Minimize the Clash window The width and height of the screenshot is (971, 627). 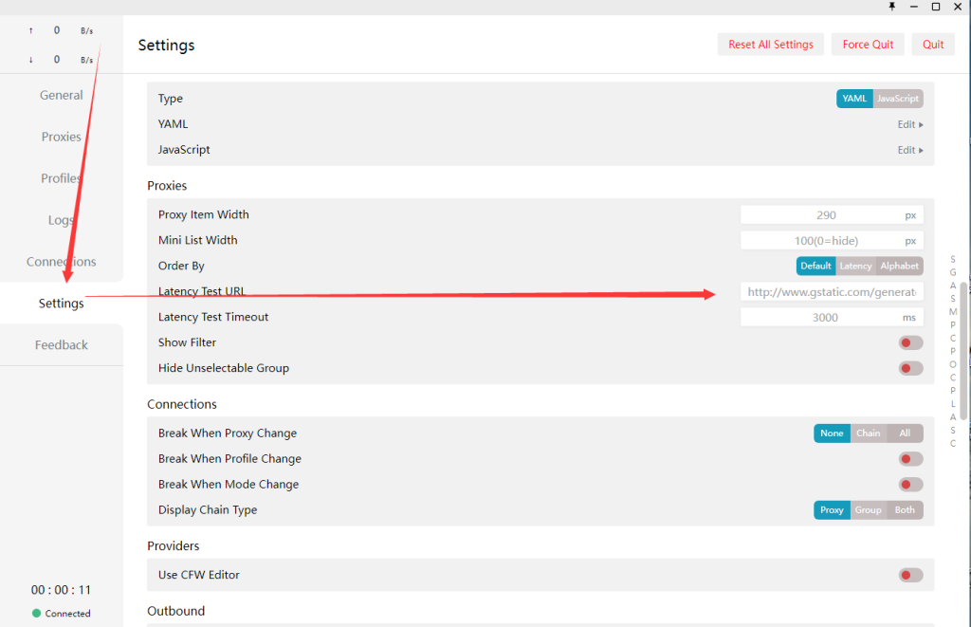coord(913,7)
